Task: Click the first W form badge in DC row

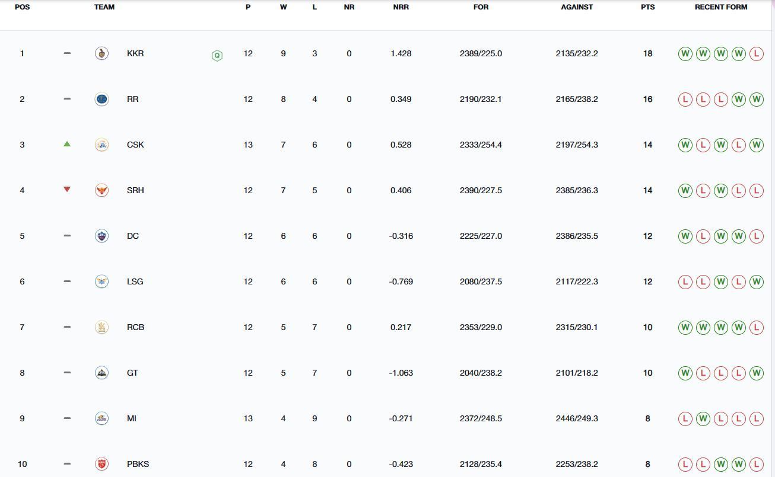Action: pyautogui.click(x=685, y=236)
